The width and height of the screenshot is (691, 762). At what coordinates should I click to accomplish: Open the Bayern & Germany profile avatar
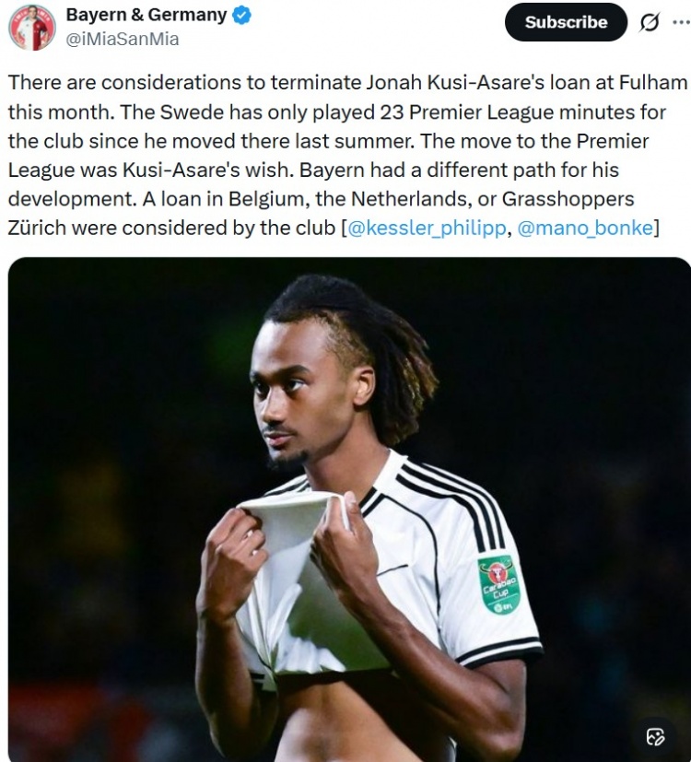coord(32,28)
